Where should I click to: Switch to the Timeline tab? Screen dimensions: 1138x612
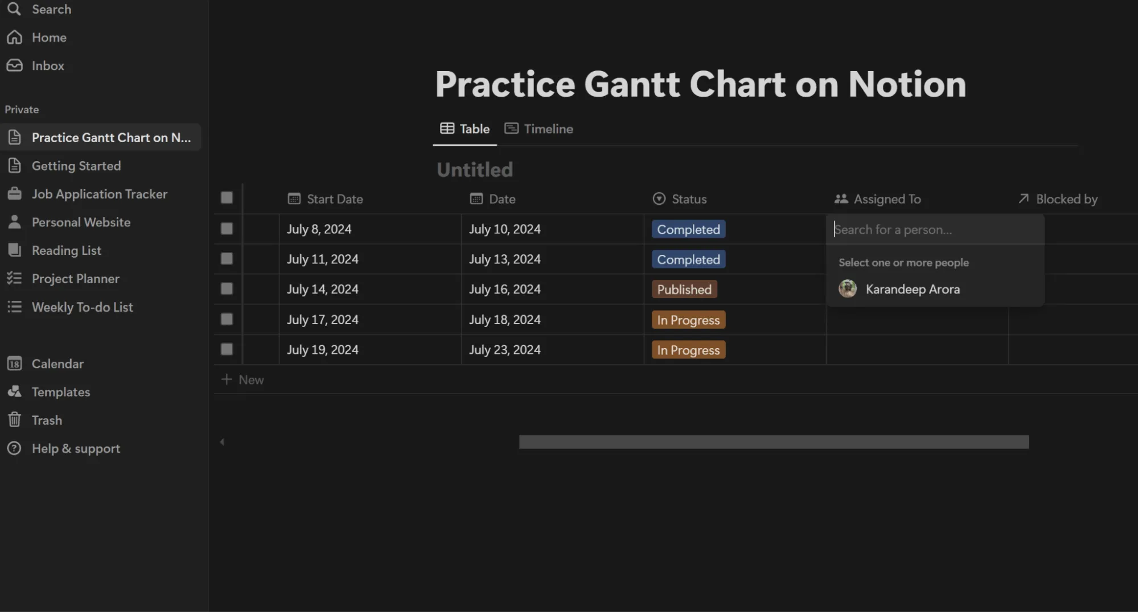(x=539, y=129)
